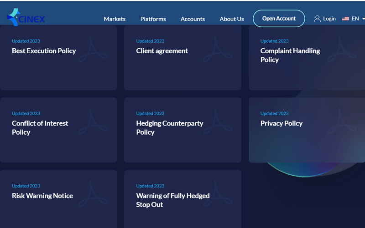Click 'Updated 2023' above Complaint Handling Policy
The image size is (365, 228).
click(275, 41)
